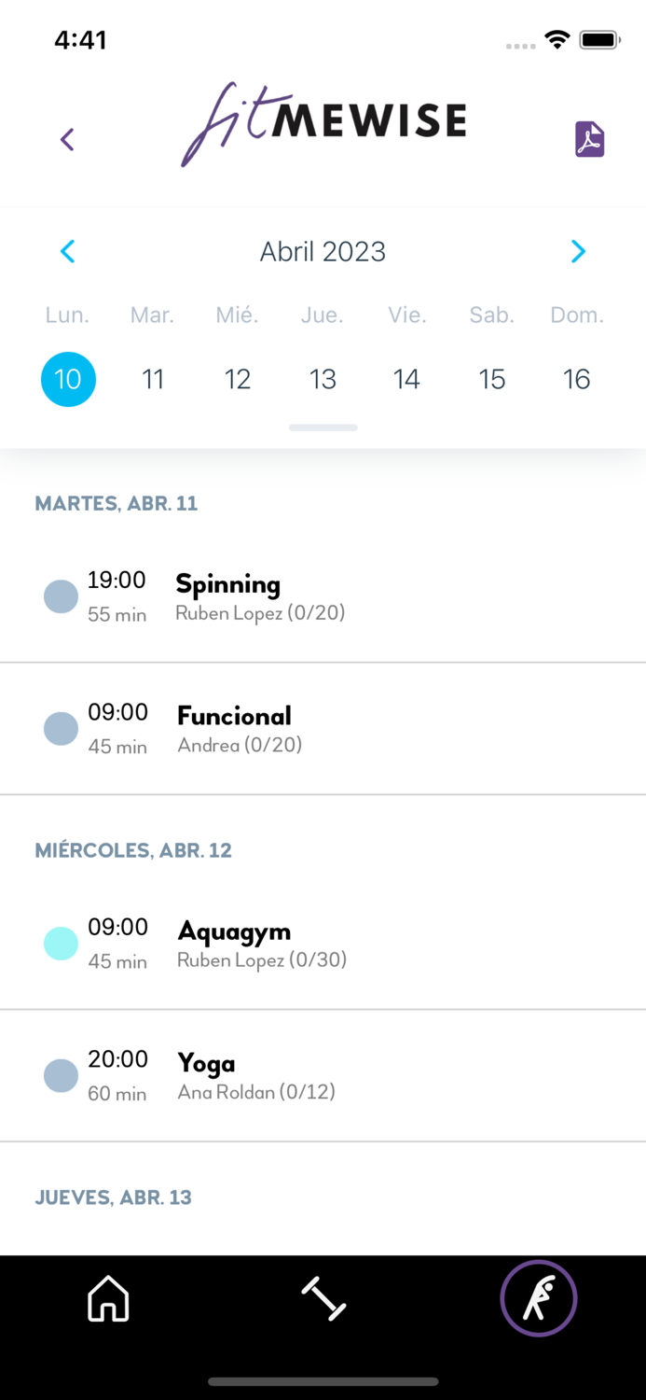The image size is (646, 1400).
Task: Select Saturday the 15th in the calendar
Action: [492, 379]
